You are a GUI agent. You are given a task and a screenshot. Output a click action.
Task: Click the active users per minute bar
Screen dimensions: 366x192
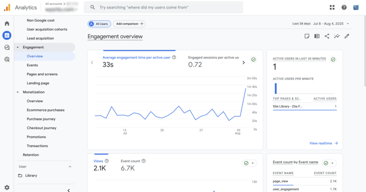[x=276, y=88]
